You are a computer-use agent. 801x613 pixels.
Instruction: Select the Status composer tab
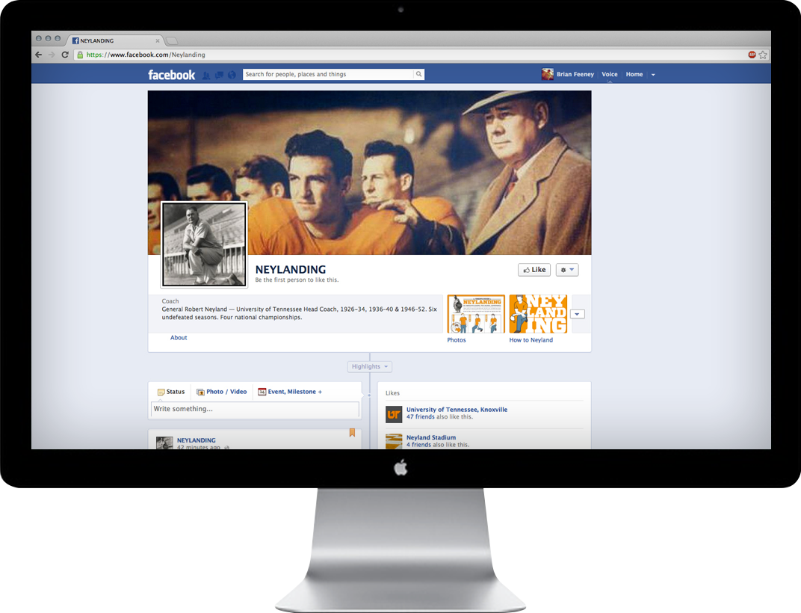[x=171, y=392]
